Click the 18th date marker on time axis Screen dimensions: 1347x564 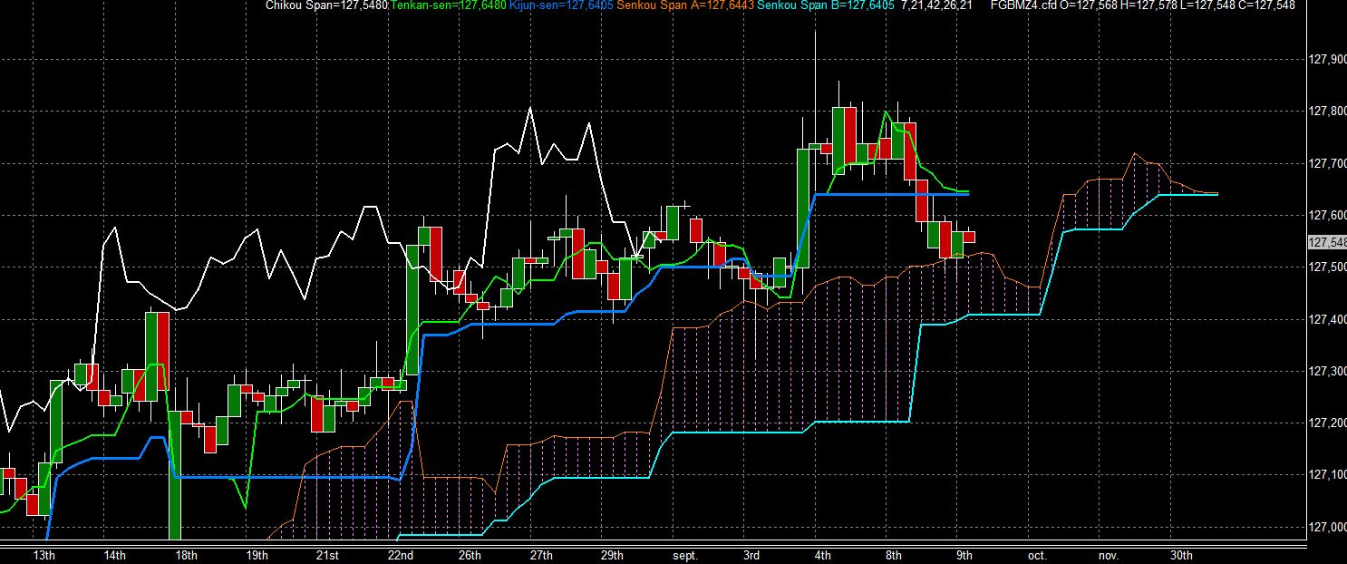pos(185,555)
